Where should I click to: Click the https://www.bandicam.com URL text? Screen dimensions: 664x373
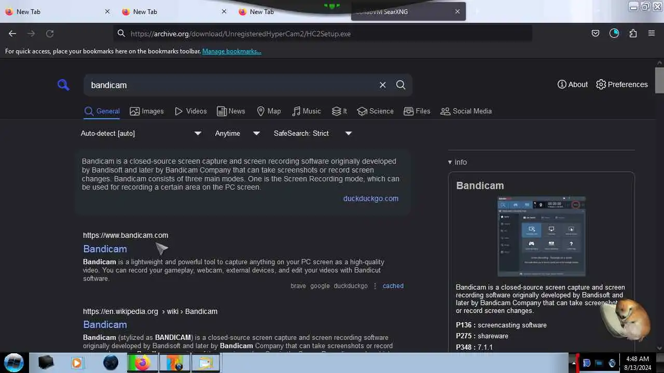click(126, 235)
